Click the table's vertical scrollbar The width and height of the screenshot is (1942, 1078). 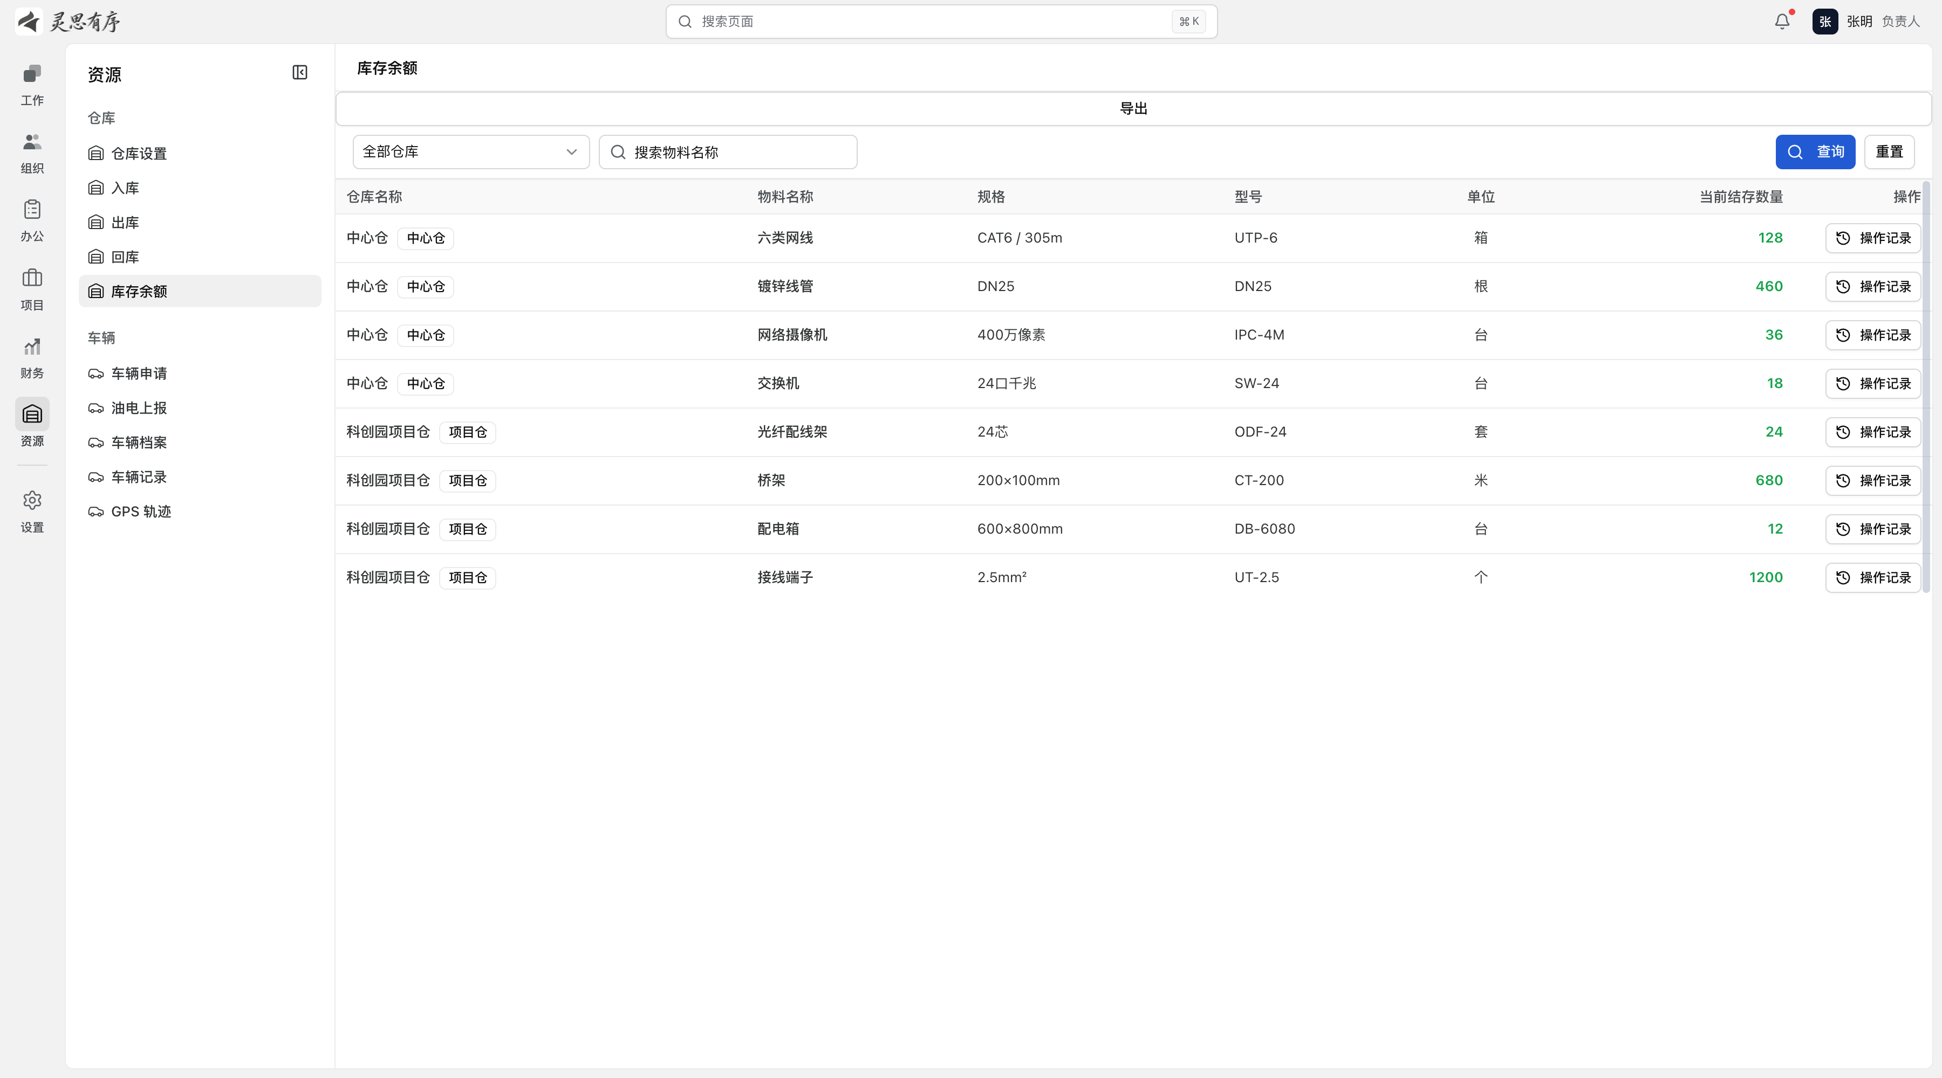click(x=1926, y=386)
